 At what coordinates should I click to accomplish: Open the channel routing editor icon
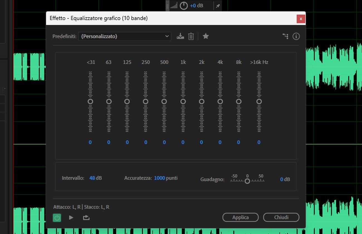[x=285, y=36]
